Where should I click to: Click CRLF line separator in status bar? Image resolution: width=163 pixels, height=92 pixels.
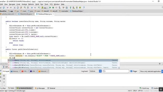tap(135, 91)
